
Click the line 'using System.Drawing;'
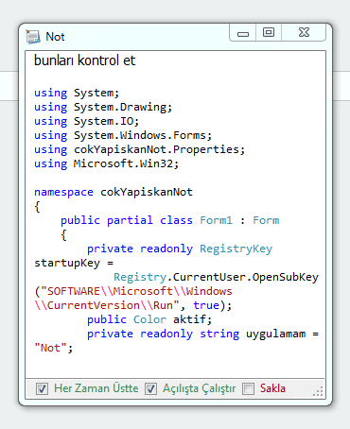[103, 107]
